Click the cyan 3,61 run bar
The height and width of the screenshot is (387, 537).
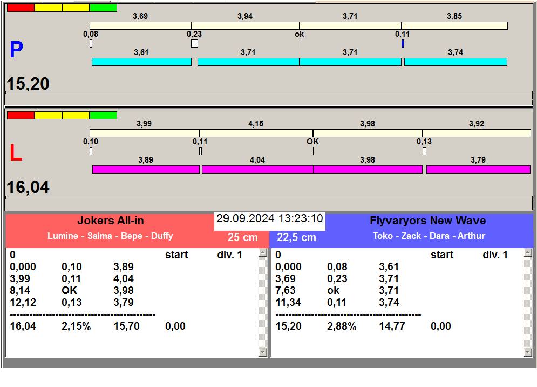(x=141, y=62)
